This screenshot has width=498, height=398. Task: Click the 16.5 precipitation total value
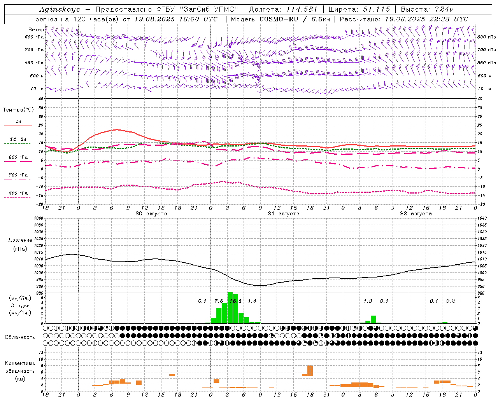point(235,301)
